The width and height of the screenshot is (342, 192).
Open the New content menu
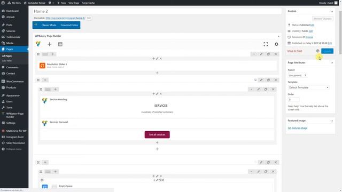click(x=61, y=3)
